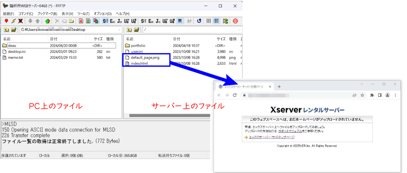Click the サポートマニュアル link
Image resolution: width=407 pixels, height=173 pixels.
pyautogui.click(x=292, y=131)
